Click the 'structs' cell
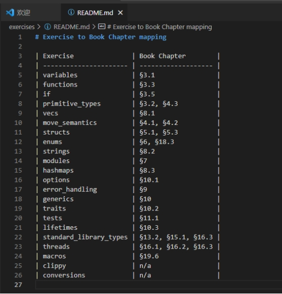282x294 pixels. (x=56, y=132)
